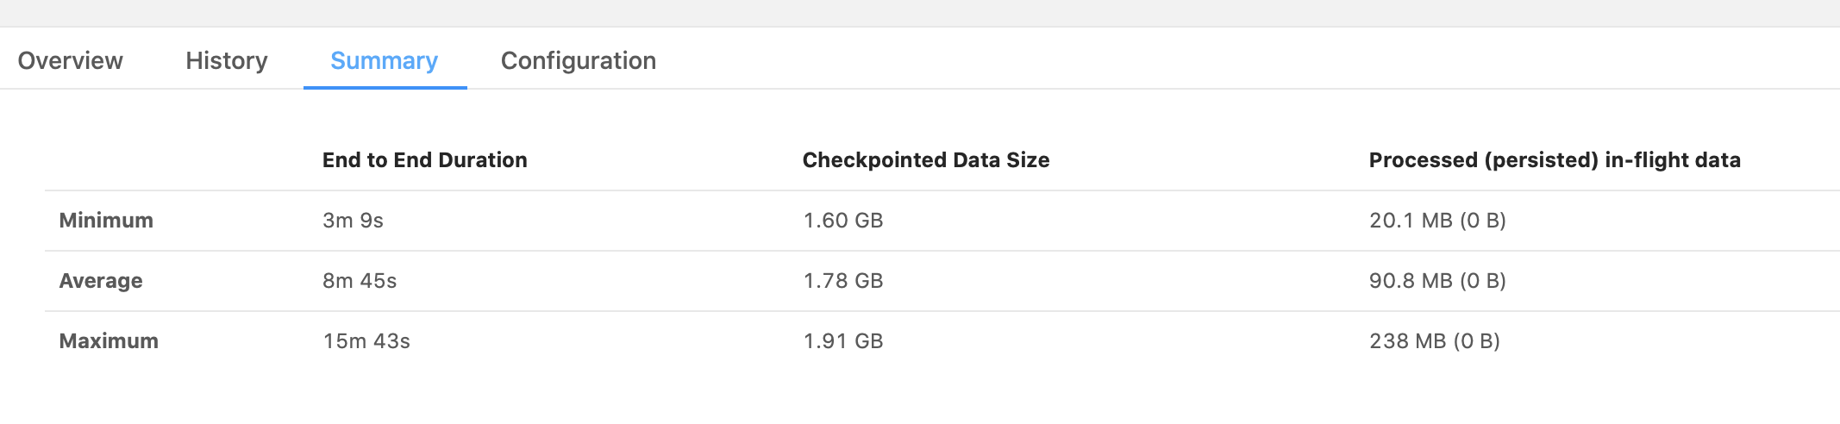This screenshot has height=424, width=1840.
Task: Click the average checkpoint size 1.78 GB
Action: coord(842,281)
